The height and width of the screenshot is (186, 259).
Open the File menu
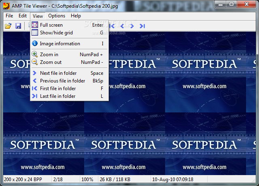pos(9,16)
